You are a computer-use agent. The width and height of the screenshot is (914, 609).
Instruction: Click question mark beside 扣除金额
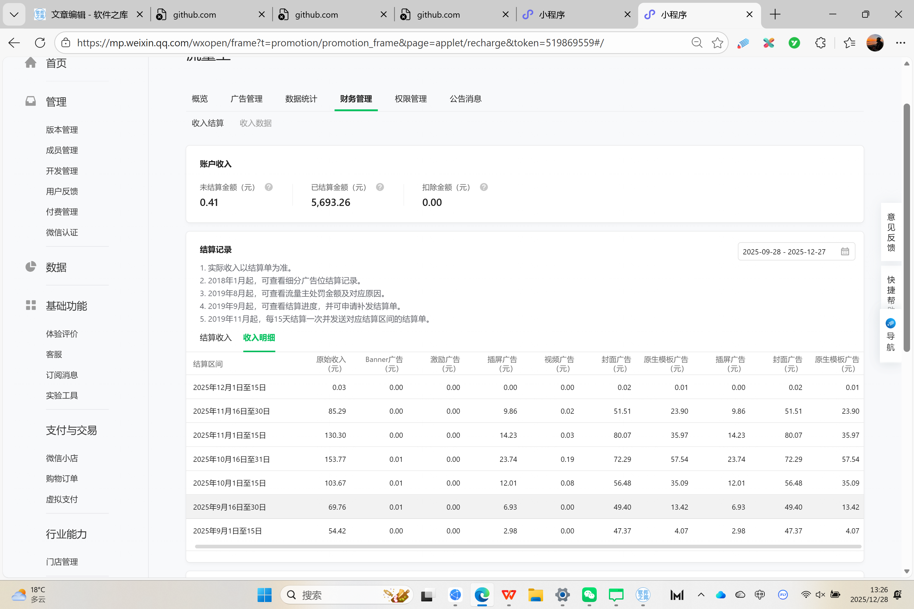point(484,187)
